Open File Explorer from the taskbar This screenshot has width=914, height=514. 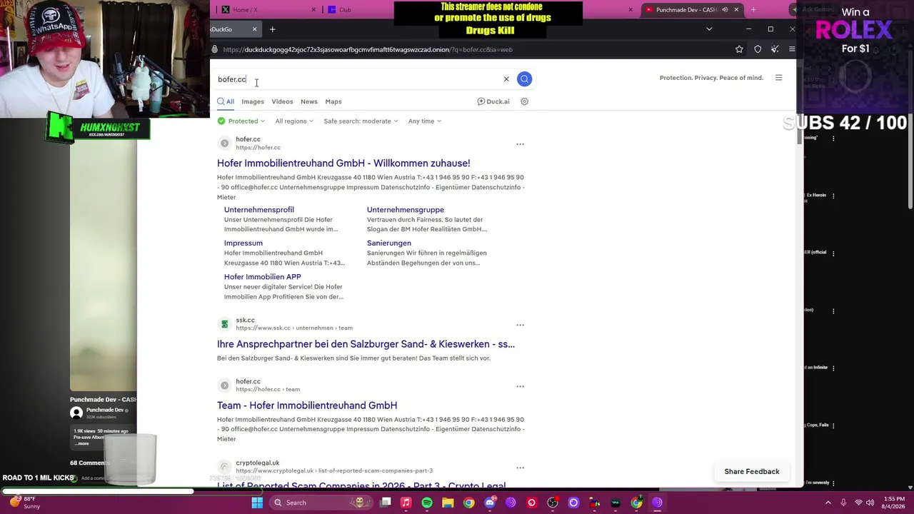coord(448,503)
